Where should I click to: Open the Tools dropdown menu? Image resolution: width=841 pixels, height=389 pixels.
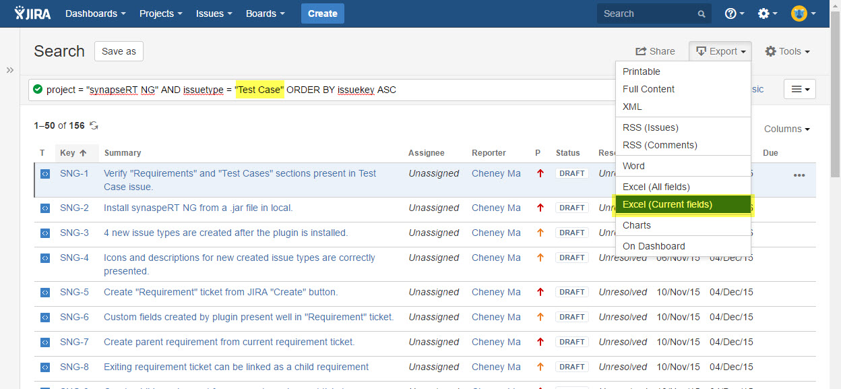(787, 51)
